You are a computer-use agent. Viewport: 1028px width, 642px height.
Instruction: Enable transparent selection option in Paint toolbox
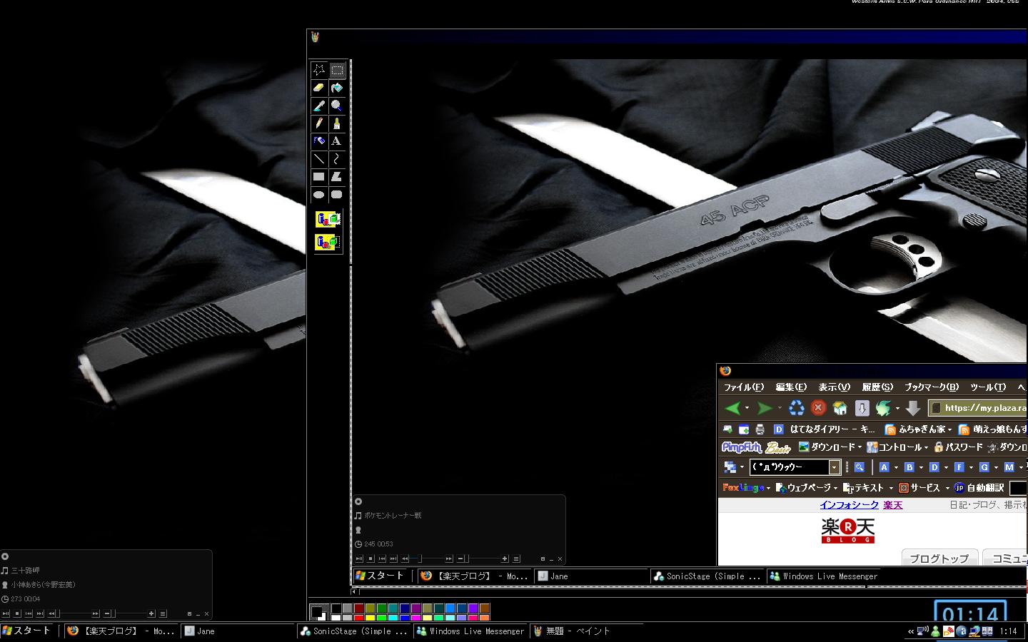328,242
